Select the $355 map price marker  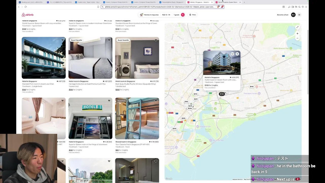[x=183, y=118]
